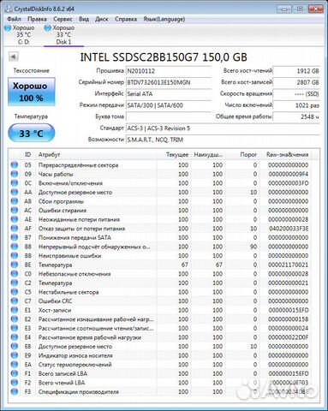Open the Правка menu

37,19
